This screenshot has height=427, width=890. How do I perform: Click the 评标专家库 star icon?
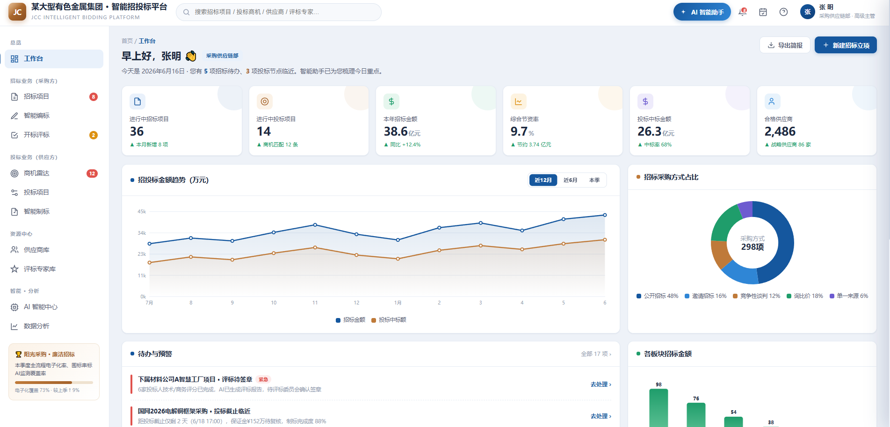[x=14, y=269]
